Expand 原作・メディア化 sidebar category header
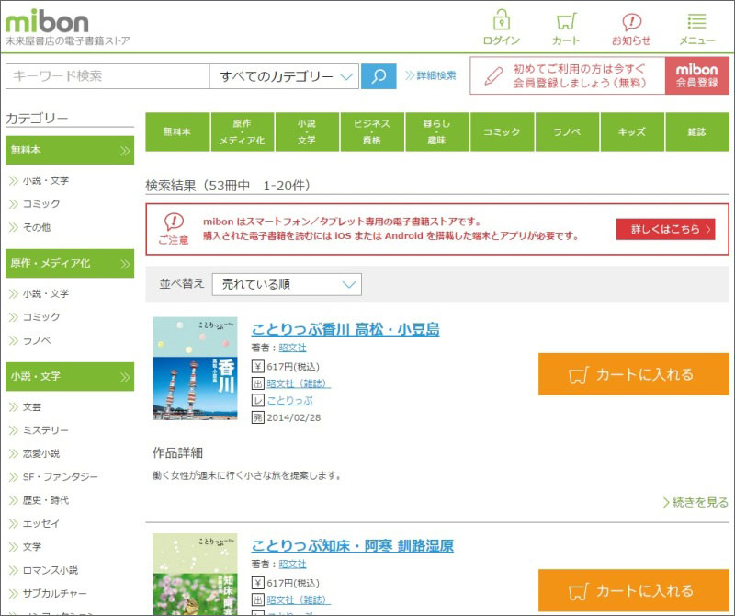Screen dimensions: 735x616 pos(70,264)
